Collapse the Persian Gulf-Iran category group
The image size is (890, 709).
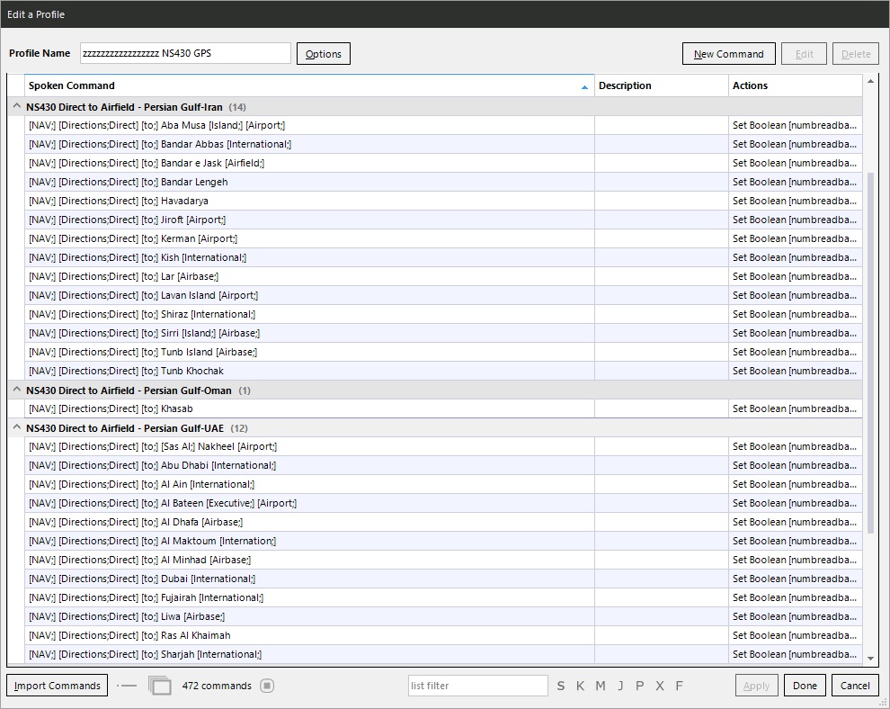point(16,106)
